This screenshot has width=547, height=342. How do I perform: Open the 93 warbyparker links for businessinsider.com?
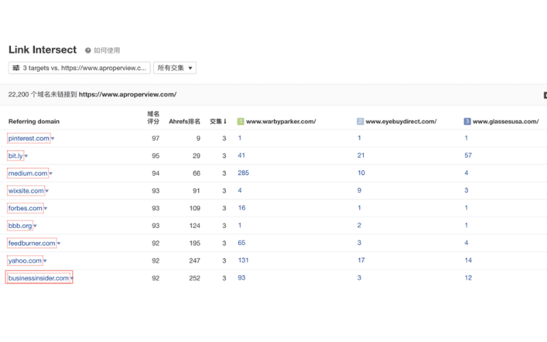point(241,278)
